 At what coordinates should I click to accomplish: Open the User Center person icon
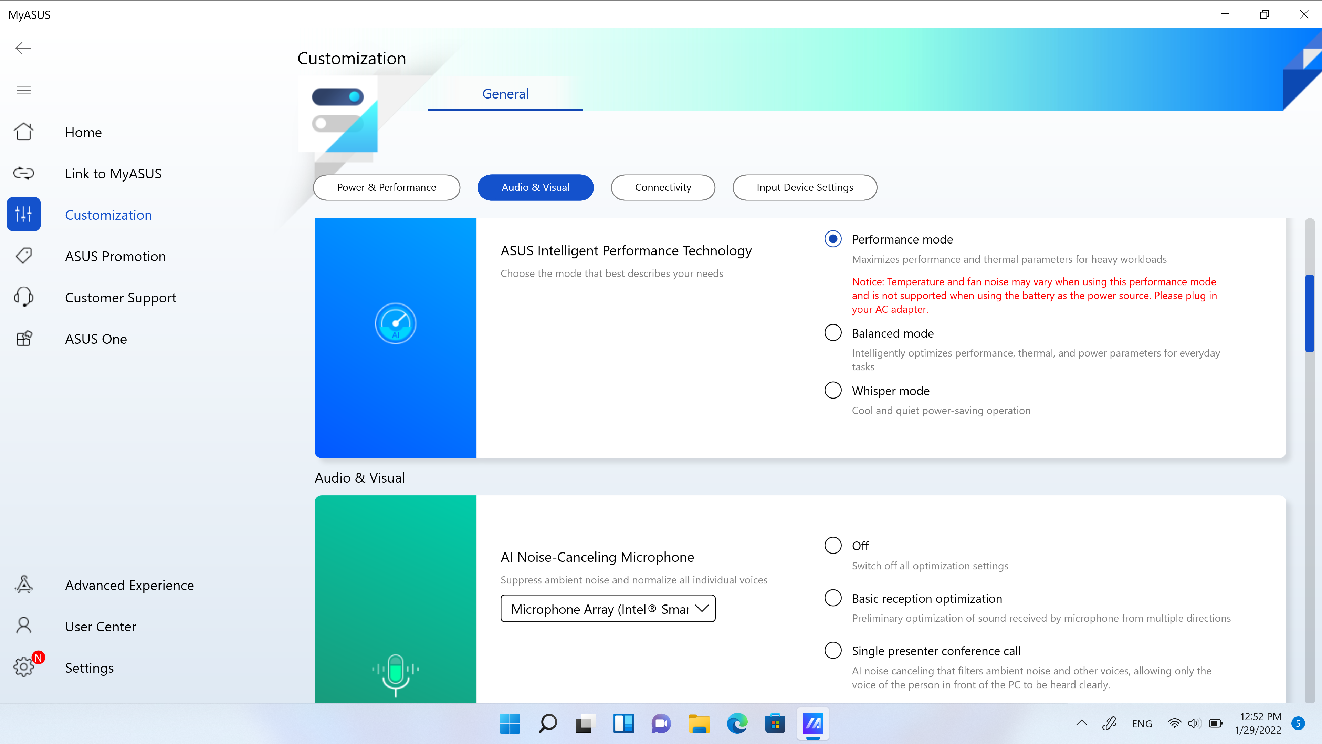[x=24, y=626]
